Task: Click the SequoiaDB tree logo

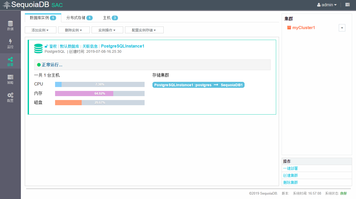Action: coord(7,5)
